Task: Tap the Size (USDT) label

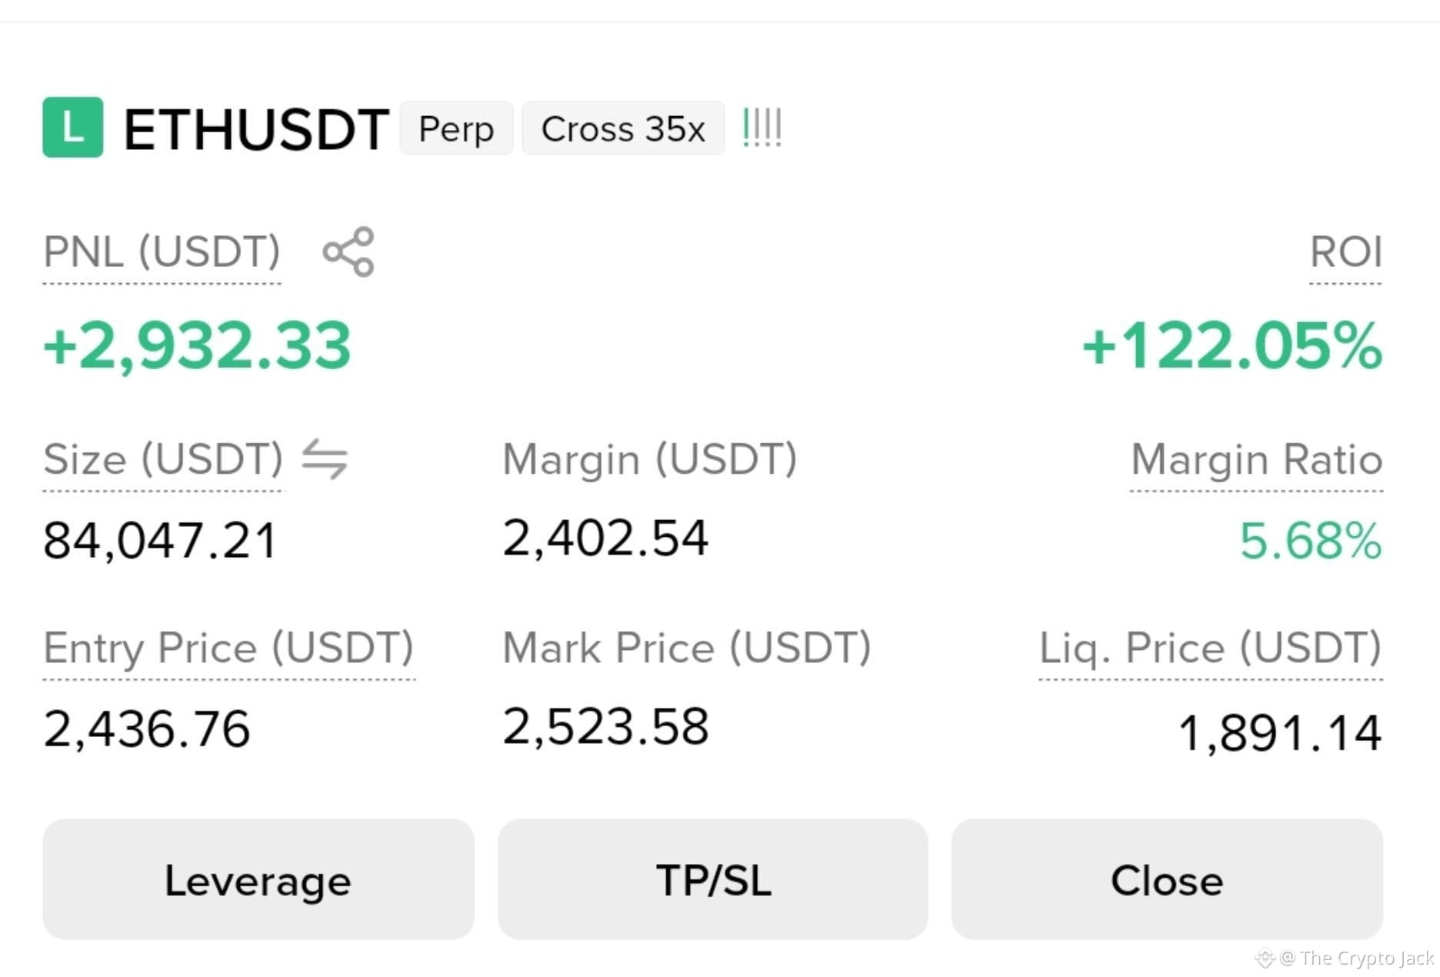Action: tap(163, 460)
